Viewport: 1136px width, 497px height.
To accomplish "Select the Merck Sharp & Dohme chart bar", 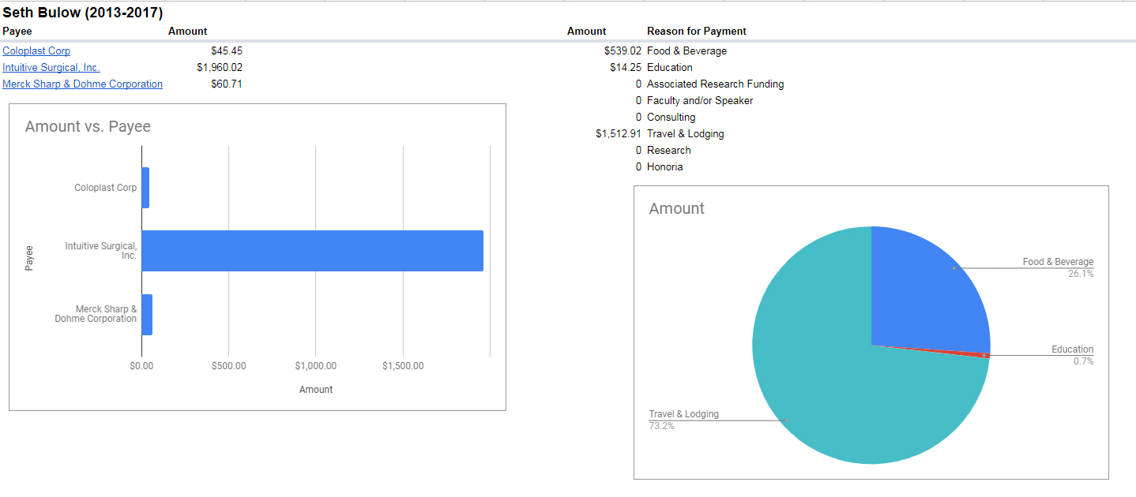I will pyautogui.click(x=147, y=314).
